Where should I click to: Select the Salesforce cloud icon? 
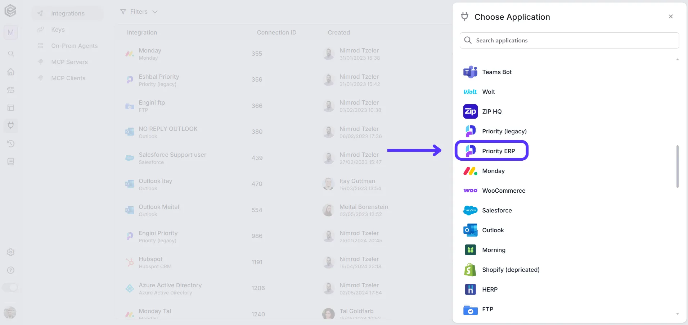470,210
